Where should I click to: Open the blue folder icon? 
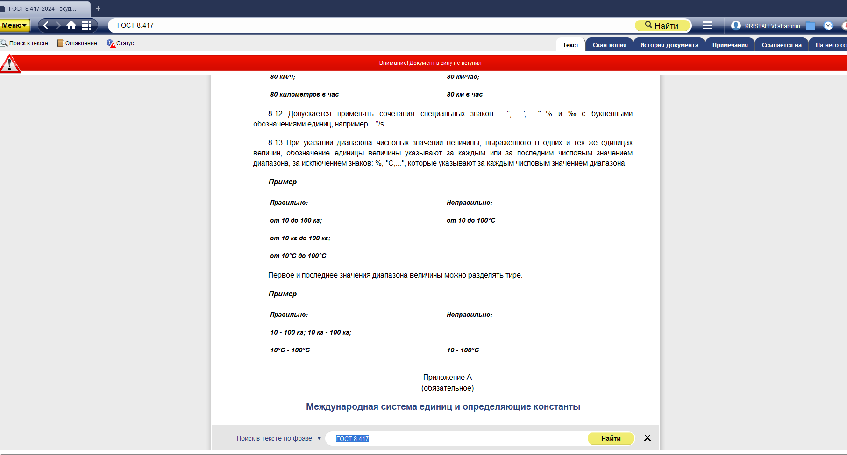811,26
